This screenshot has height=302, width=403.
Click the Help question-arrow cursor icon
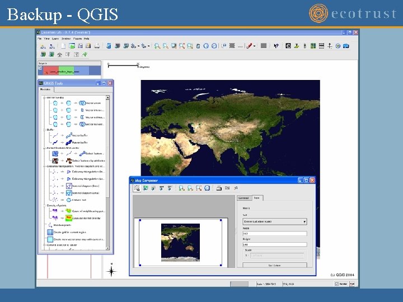[276, 46]
